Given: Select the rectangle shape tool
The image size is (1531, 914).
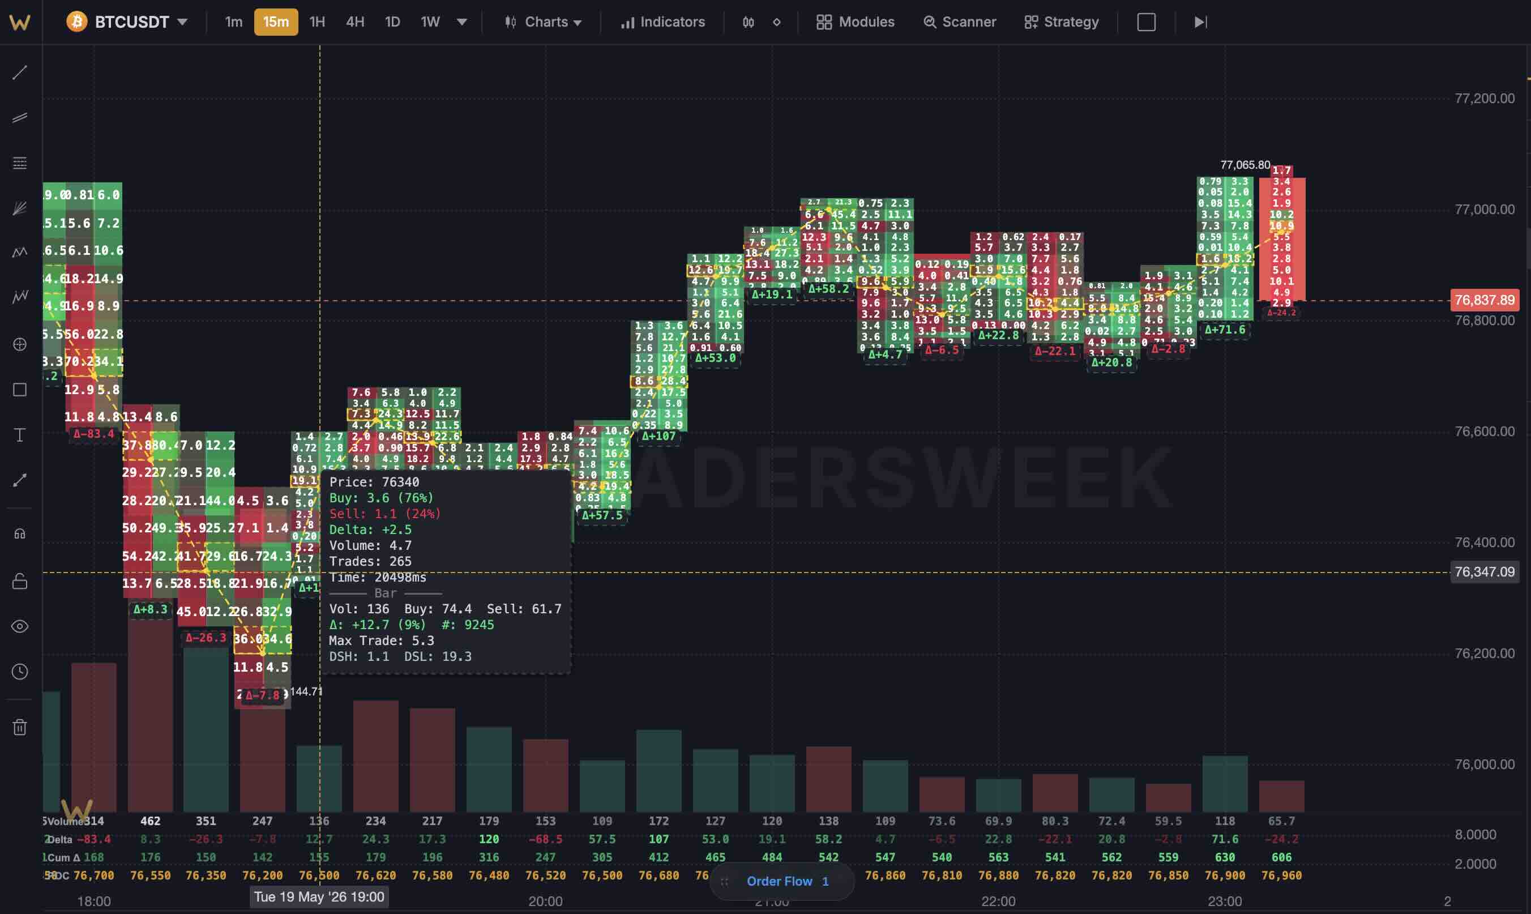Looking at the screenshot, I should point(20,390).
